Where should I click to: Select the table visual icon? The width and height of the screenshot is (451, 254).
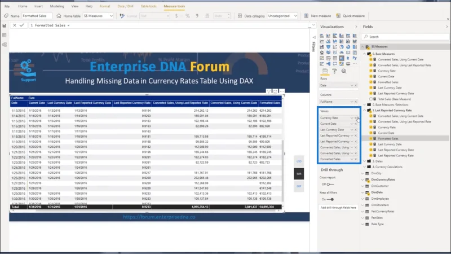pyautogui.click(x=335, y=58)
